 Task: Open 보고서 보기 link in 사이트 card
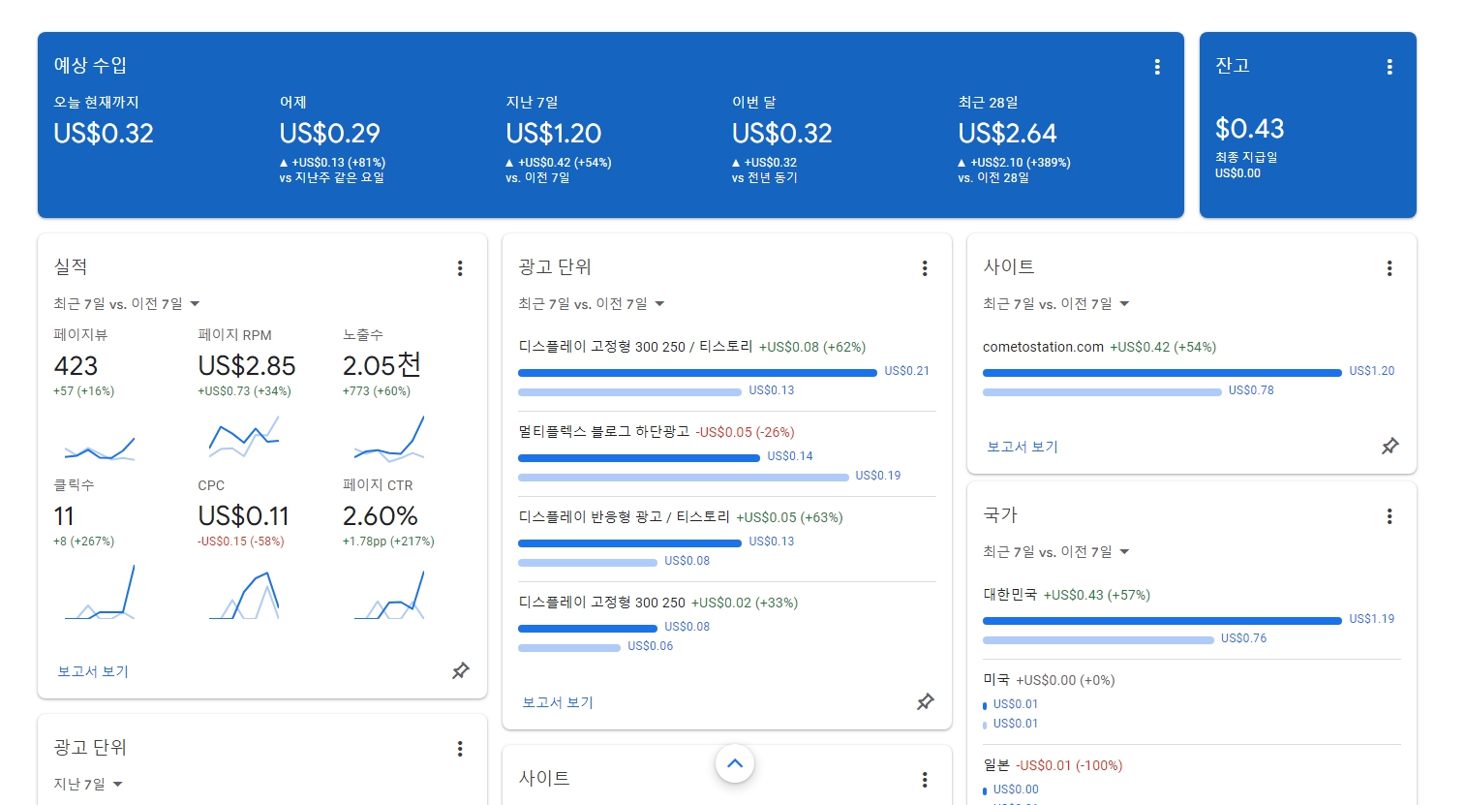[x=1023, y=447]
